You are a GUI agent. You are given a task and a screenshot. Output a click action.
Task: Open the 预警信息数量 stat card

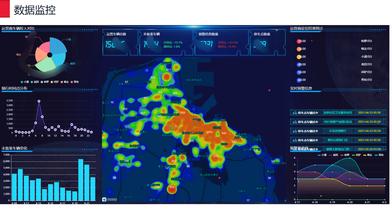pos(221,42)
